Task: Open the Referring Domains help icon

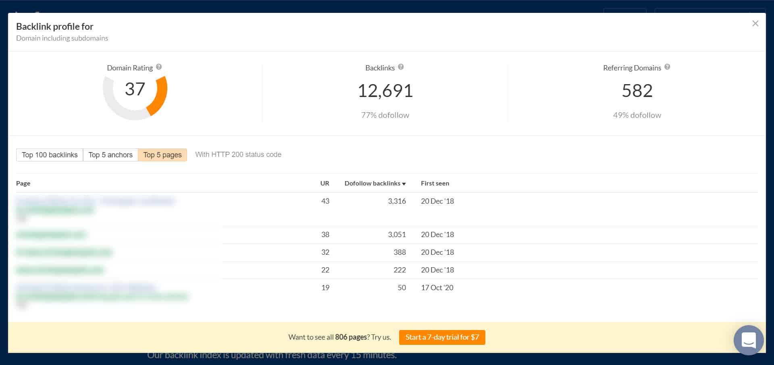Action: pos(667,68)
